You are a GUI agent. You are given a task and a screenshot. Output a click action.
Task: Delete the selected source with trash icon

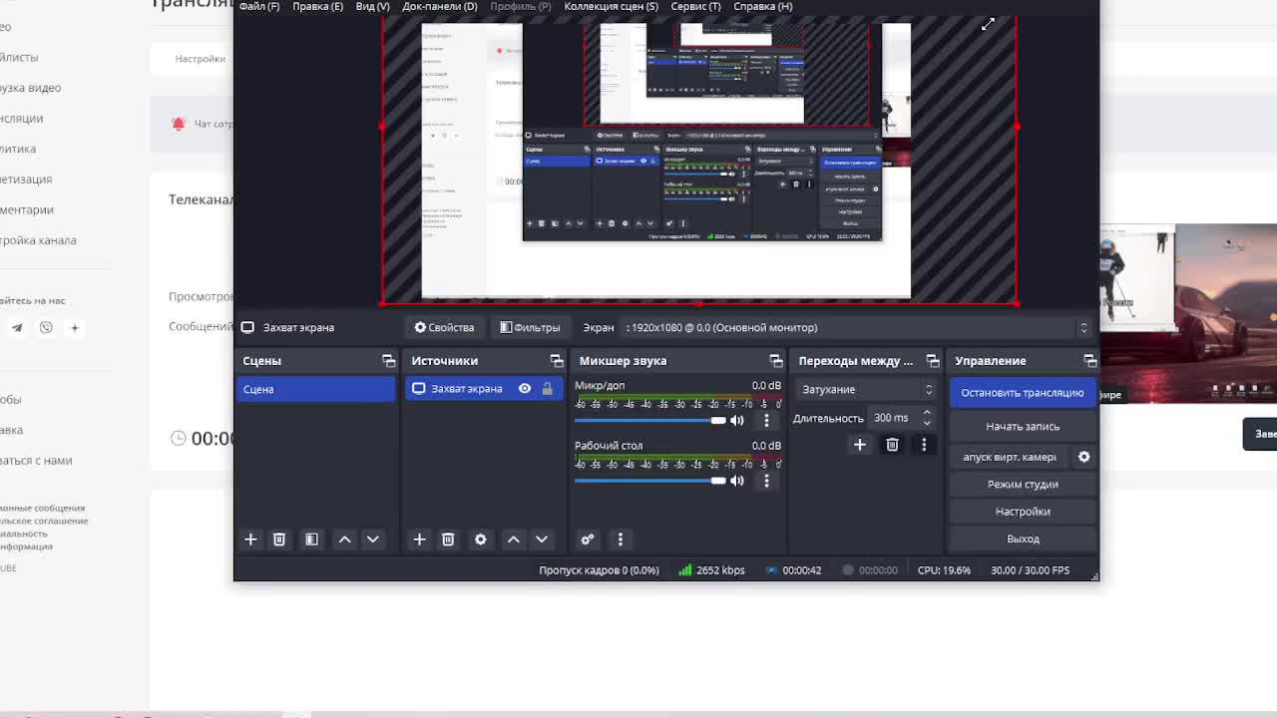pos(448,539)
